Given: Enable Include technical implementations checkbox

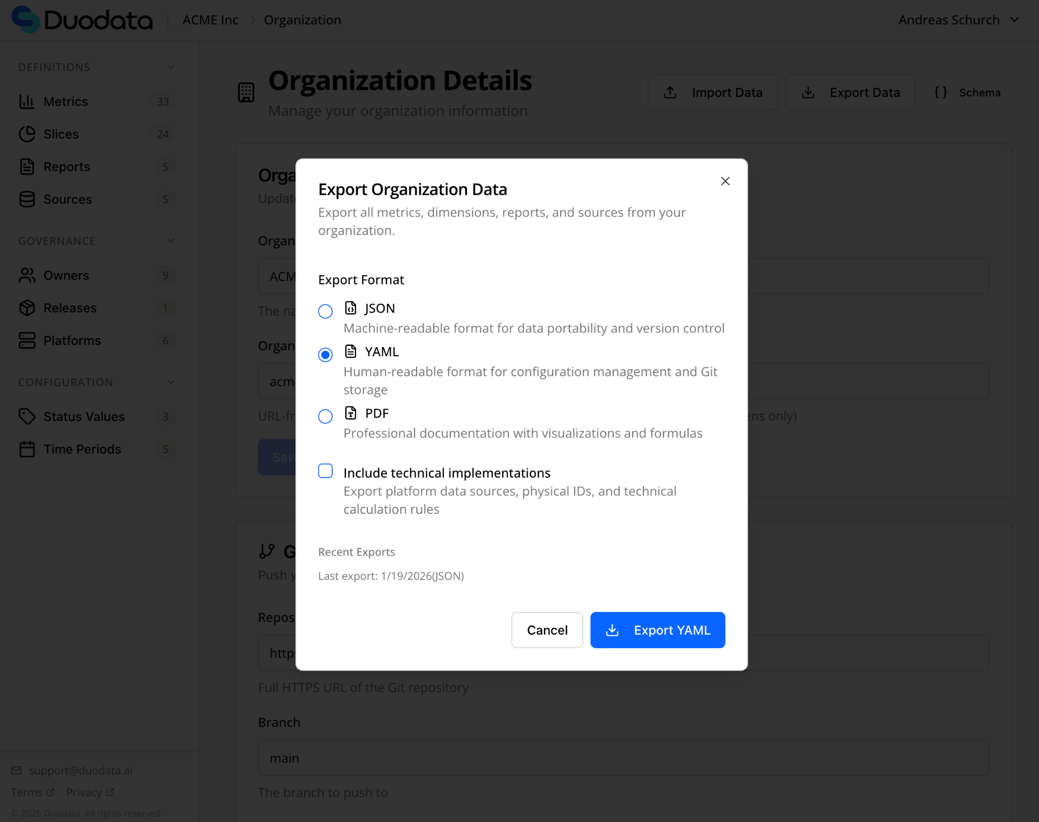Looking at the screenshot, I should tap(325, 471).
